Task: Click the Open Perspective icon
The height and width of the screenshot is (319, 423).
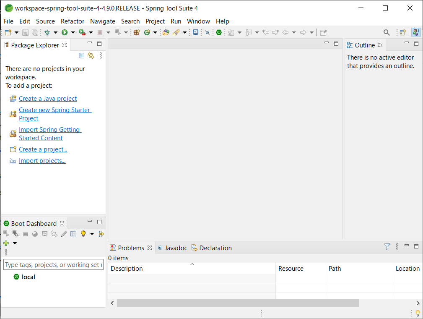Action: coord(402,32)
